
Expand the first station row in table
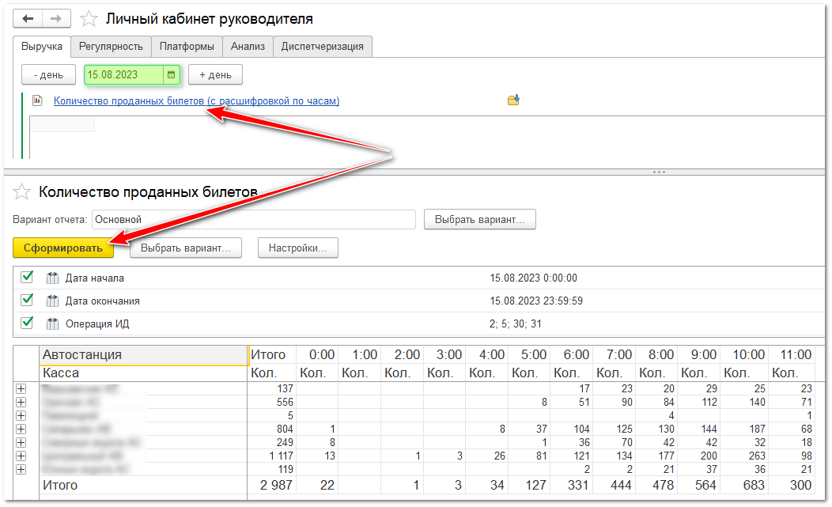pos(21,388)
